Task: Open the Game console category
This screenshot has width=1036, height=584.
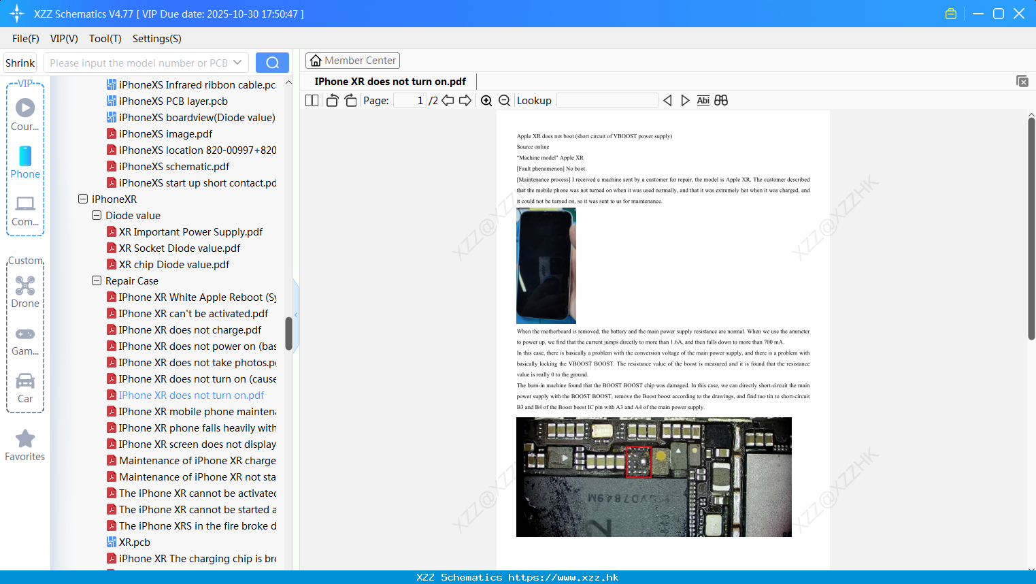Action: coord(25,340)
